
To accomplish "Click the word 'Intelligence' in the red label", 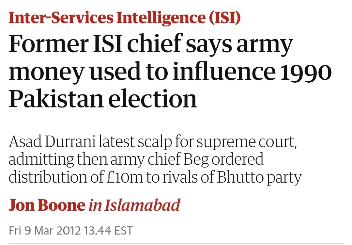I will (x=161, y=18).
